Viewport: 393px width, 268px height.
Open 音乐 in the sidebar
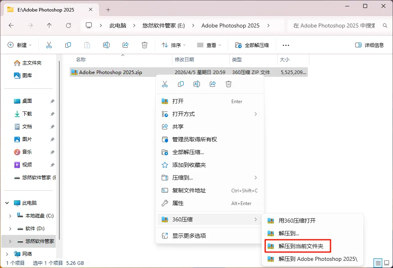click(23, 152)
